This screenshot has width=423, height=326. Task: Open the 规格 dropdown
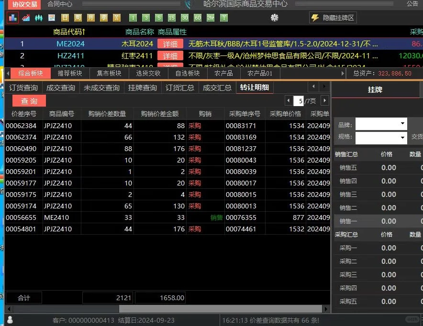point(381,138)
